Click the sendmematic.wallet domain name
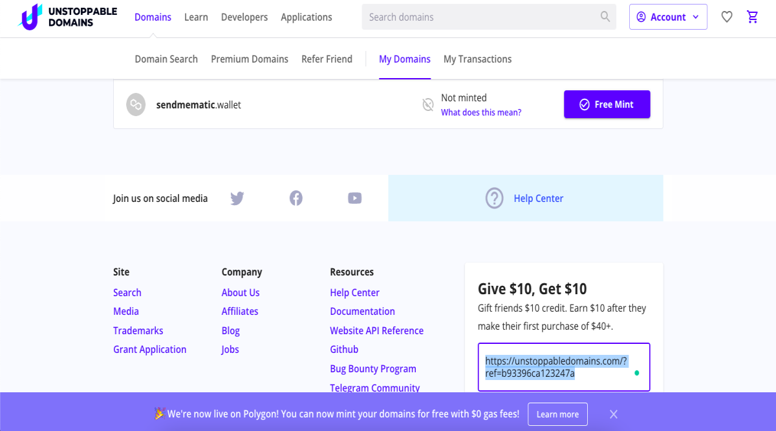 click(x=199, y=105)
